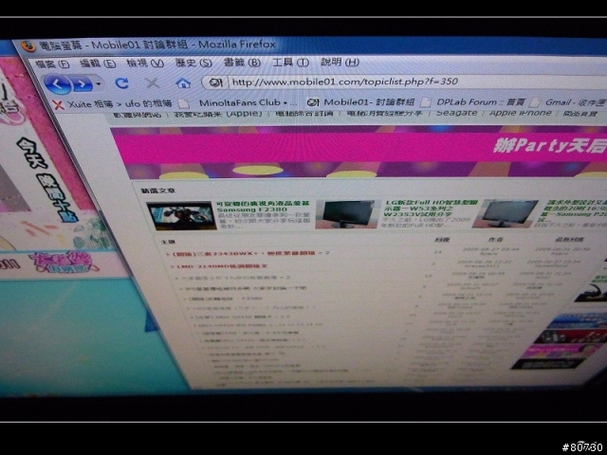This screenshot has height=455, width=607.
Task: Open the F2380 topic in the thread list
Action: click(x=226, y=299)
